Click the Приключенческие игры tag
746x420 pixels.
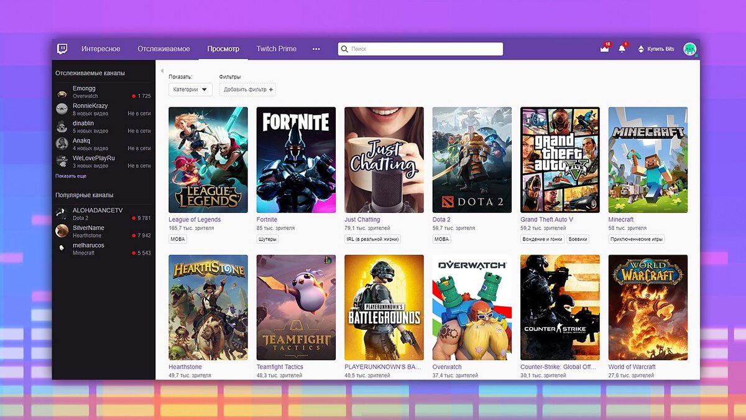[x=636, y=239]
